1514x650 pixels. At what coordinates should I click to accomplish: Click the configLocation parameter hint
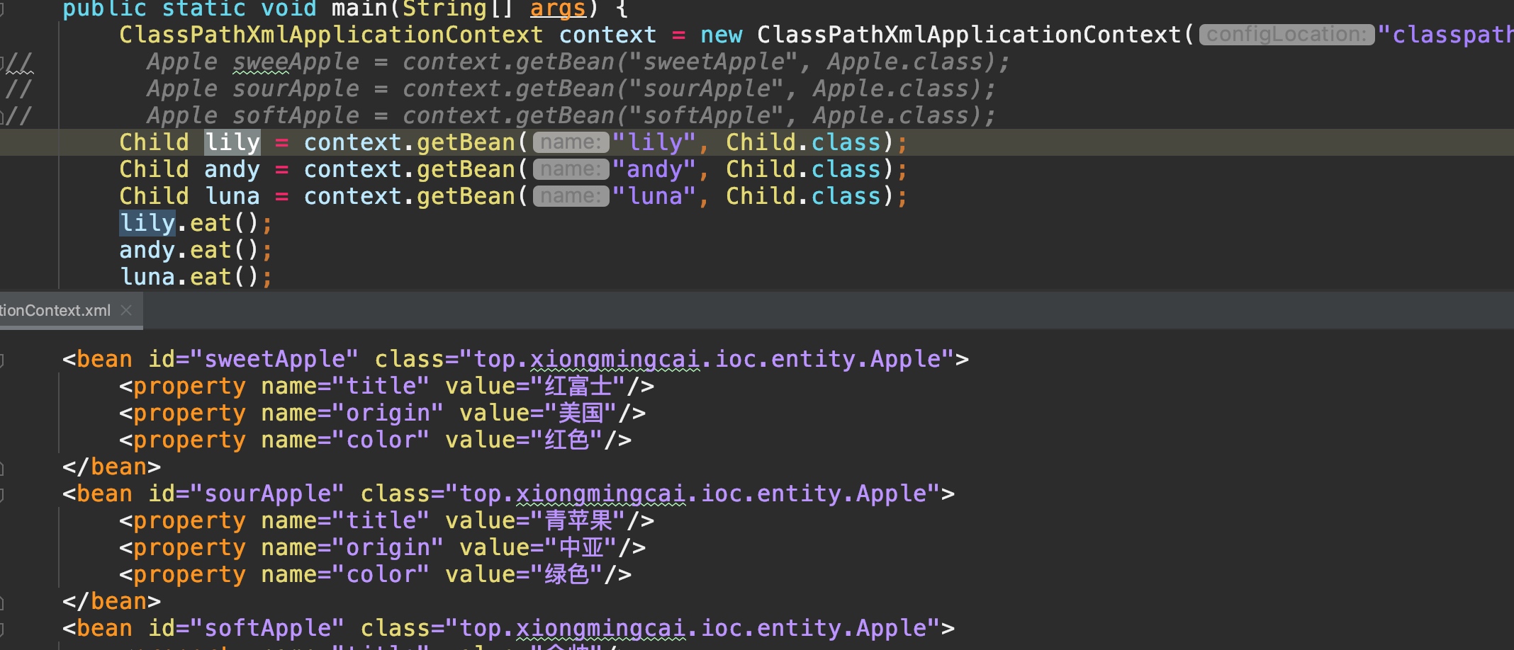1286,34
